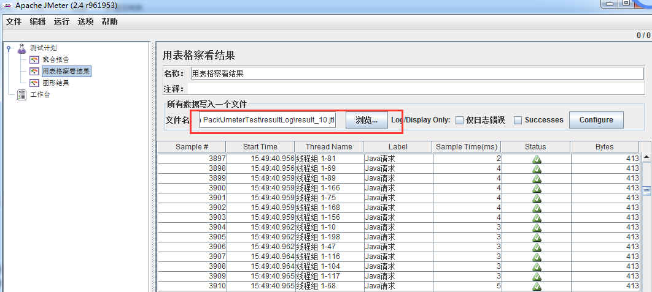Select 聚合报告 in the tree

coord(56,60)
